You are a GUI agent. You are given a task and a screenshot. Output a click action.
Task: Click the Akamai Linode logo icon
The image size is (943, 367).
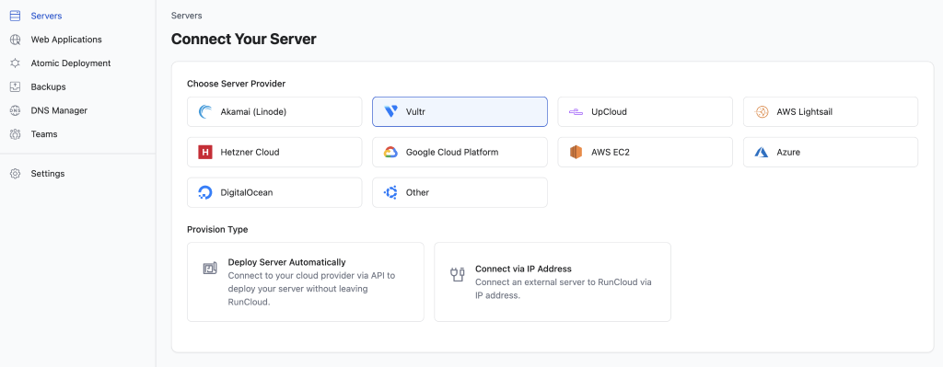click(x=205, y=111)
